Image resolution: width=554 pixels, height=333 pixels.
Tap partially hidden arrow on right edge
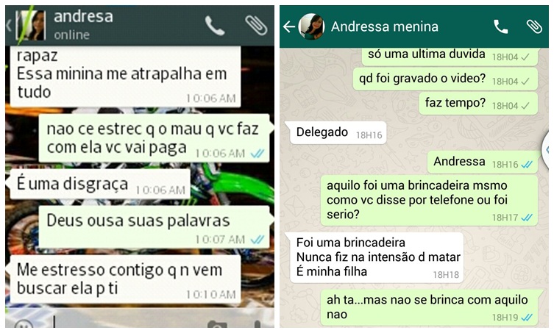547,149
